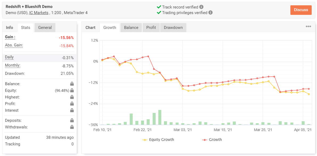Toggle the Equity Growth legend series
Image resolution: width=317 pixels, height=156 pixels.
click(159, 140)
